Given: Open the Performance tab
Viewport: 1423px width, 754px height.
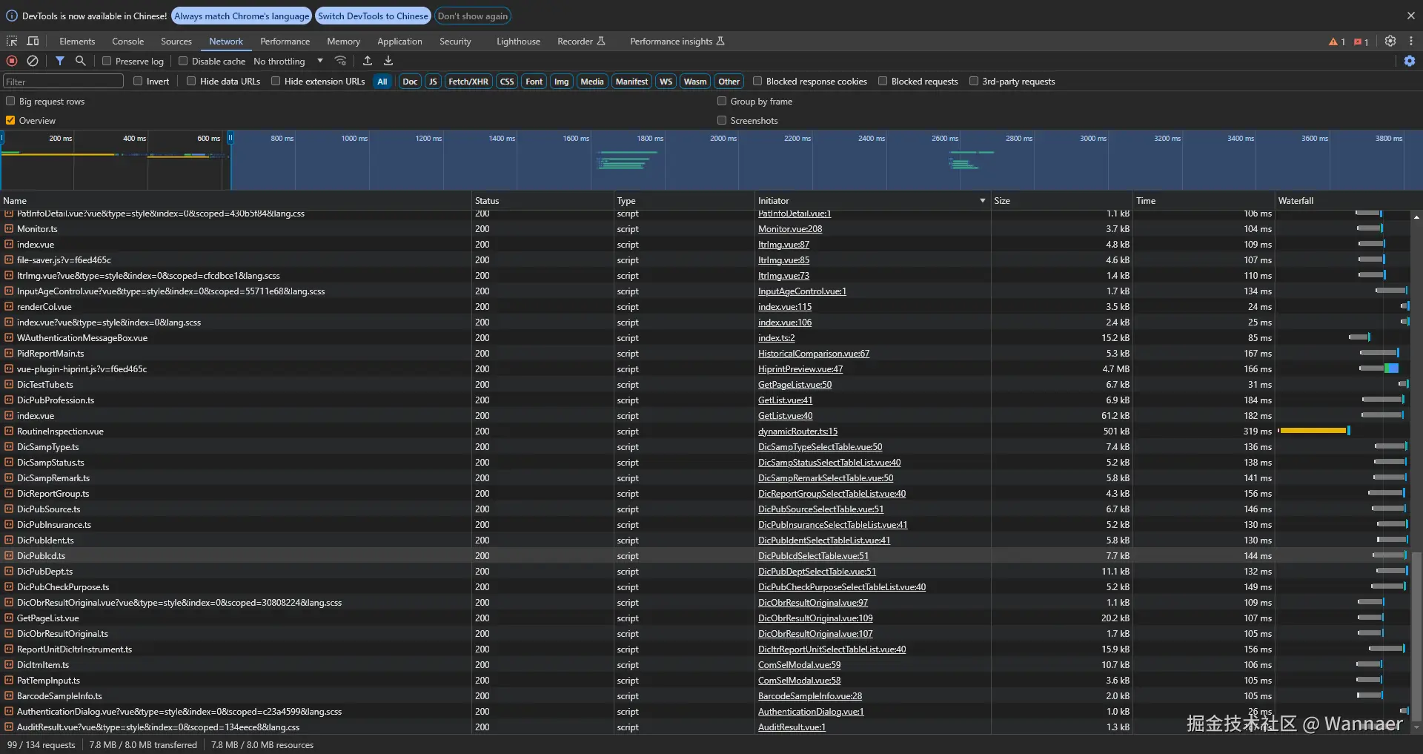Looking at the screenshot, I should tap(285, 42).
